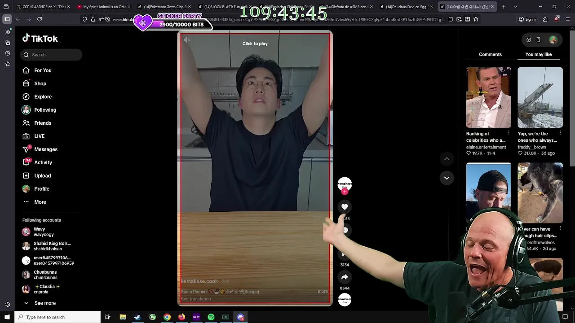Go to the Explore page
Viewport: 575px width, 323px height.
(37, 96)
